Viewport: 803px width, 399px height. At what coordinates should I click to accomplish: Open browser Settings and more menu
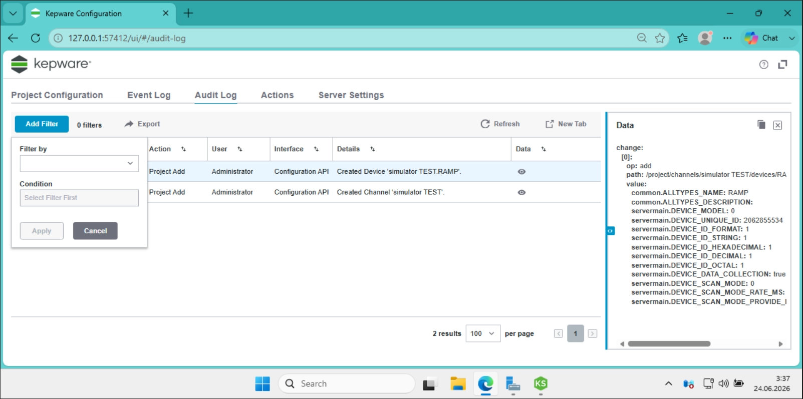727,38
